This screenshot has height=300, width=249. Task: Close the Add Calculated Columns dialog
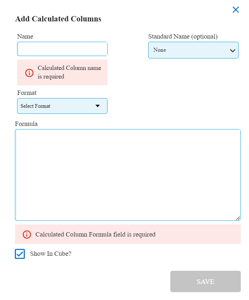pyautogui.click(x=235, y=10)
